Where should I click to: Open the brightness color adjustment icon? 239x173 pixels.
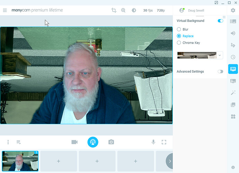134,10
